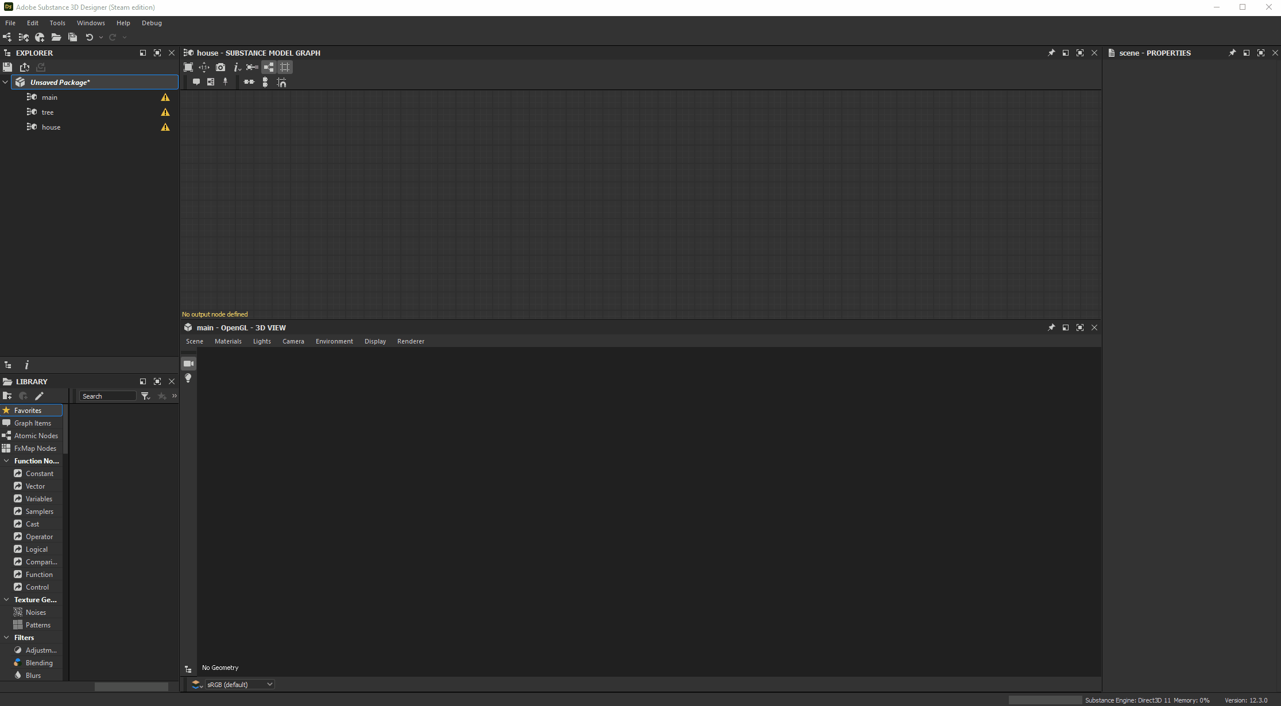Switch to the Materials tab in 3D View

(x=228, y=341)
